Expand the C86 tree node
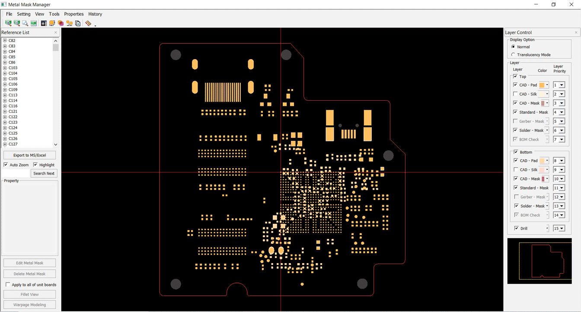The width and height of the screenshot is (581, 312). click(x=5, y=62)
